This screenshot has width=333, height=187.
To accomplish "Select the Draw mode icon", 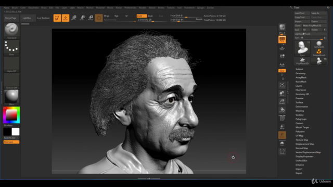I will coord(66,18).
